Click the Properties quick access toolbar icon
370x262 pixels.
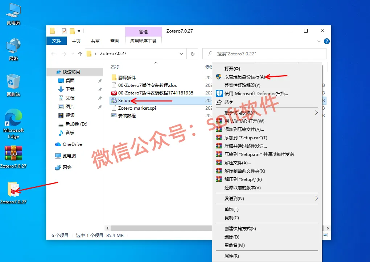(64, 31)
